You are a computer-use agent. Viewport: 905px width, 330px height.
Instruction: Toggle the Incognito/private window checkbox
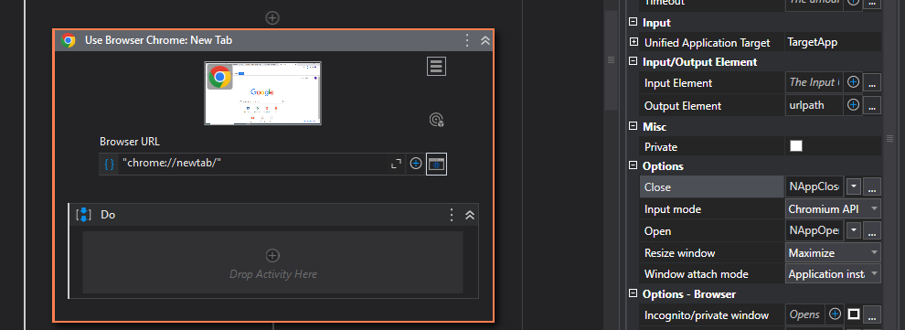pyautogui.click(x=854, y=314)
